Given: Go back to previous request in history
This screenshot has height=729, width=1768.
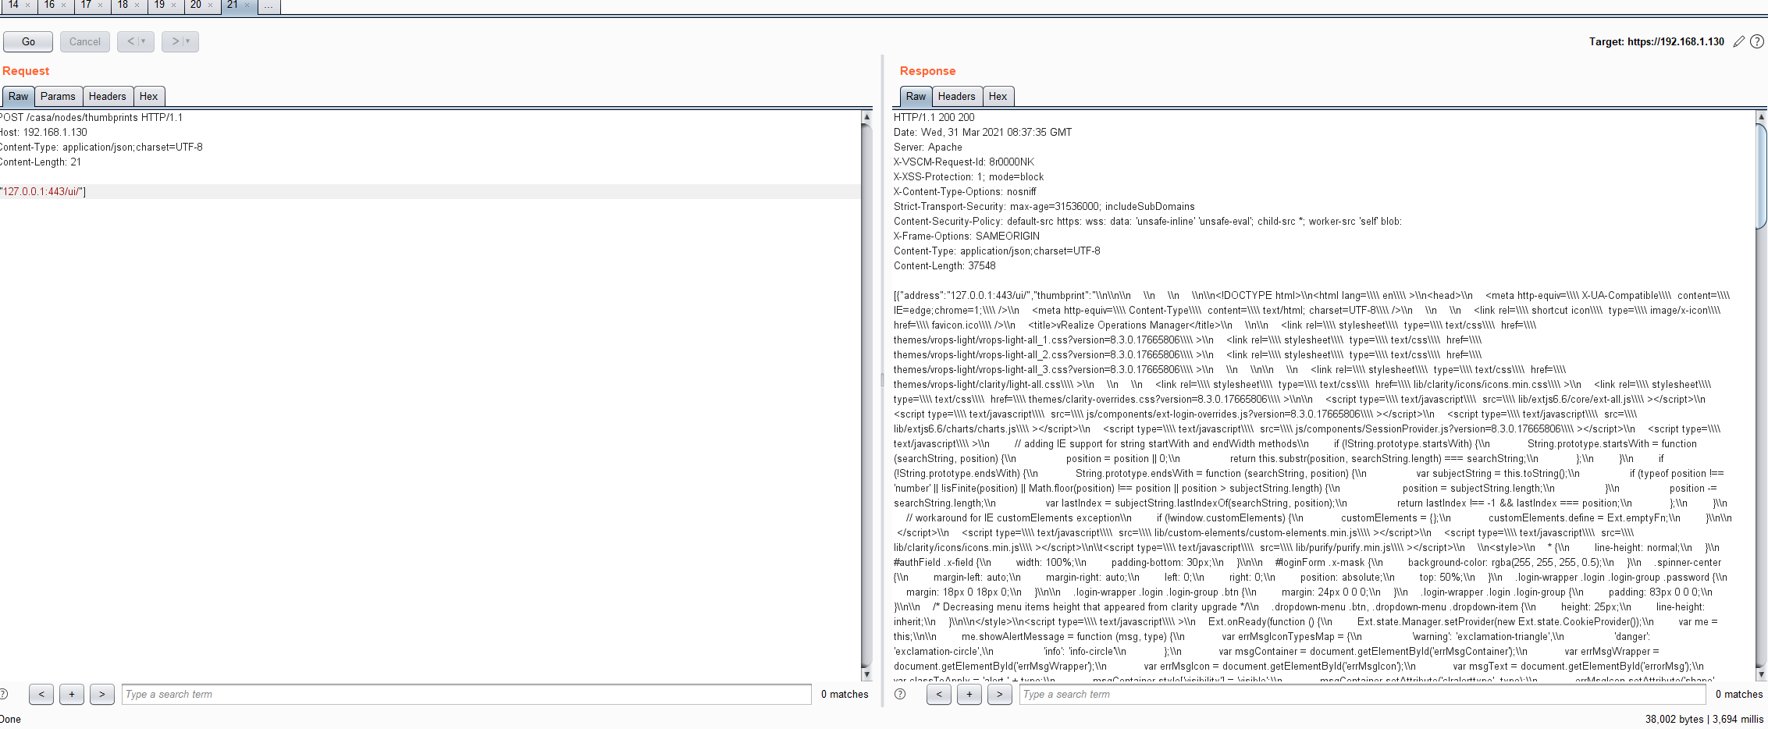Looking at the screenshot, I should (130, 41).
